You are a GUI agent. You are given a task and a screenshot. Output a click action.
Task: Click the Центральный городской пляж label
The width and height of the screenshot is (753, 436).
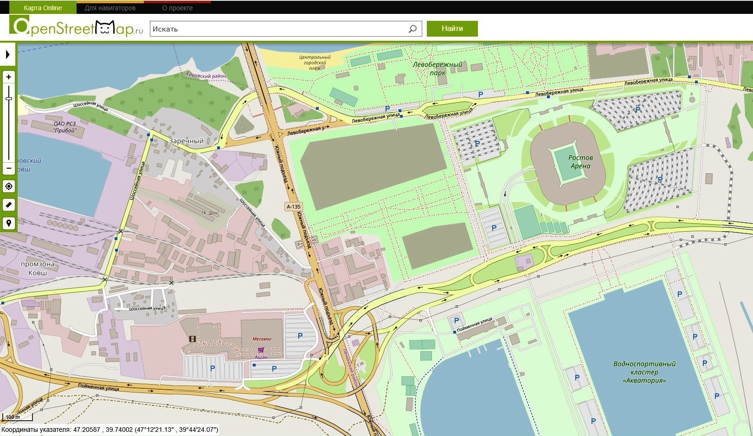click(x=315, y=63)
